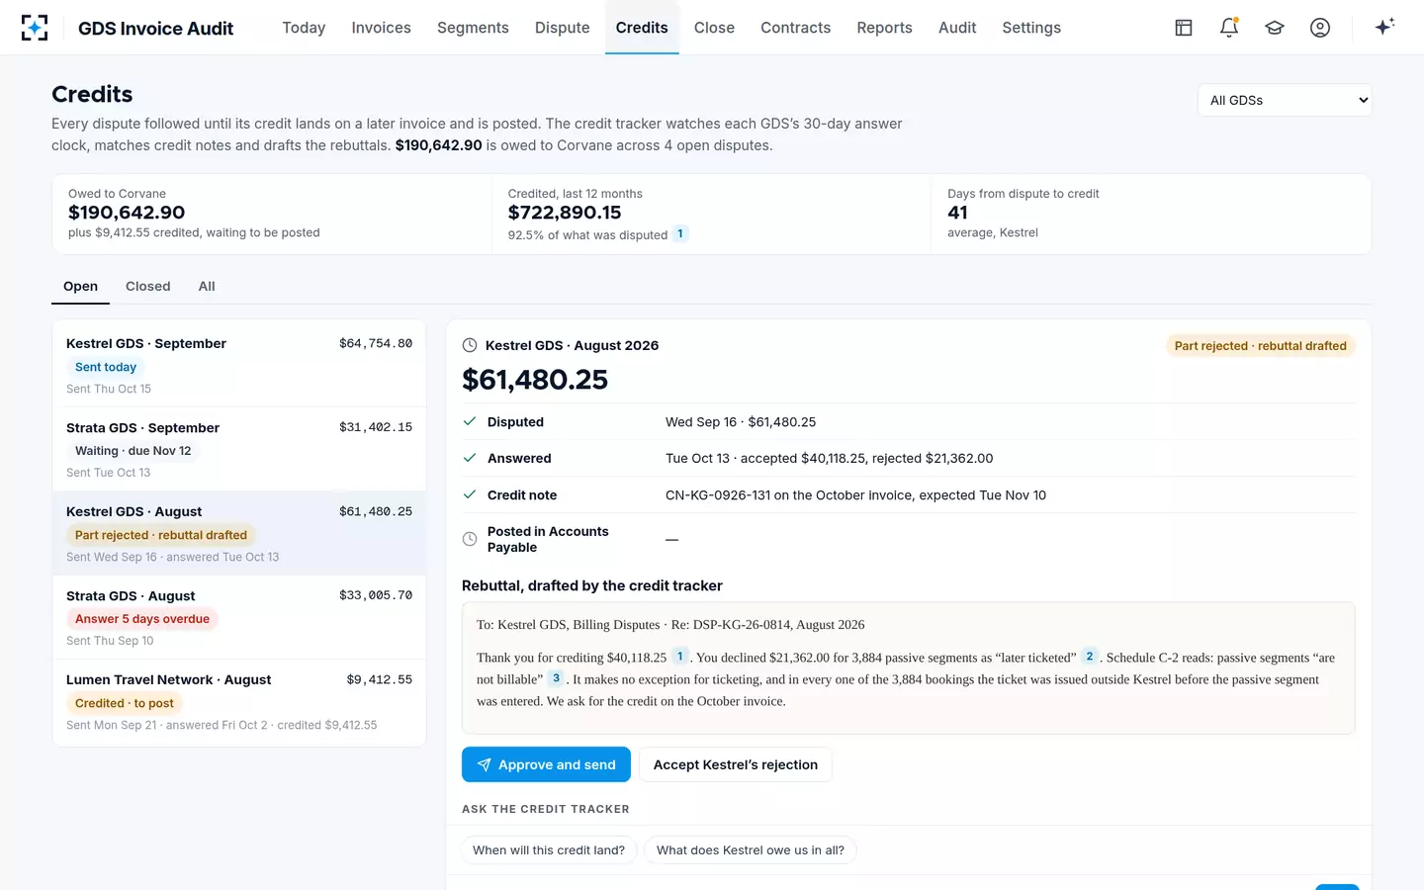The width and height of the screenshot is (1424, 890).
Task: Open the Strata GDS · August dispute
Action: coord(239,617)
